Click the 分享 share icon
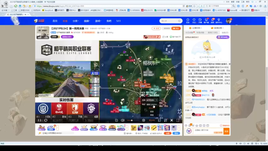Viewport: 268px width, 151px height. click(x=165, y=37)
